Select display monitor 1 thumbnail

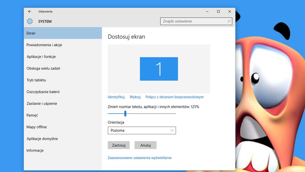(x=159, y=69)
